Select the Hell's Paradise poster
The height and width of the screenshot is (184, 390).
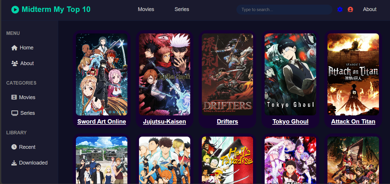coord(227,160)
